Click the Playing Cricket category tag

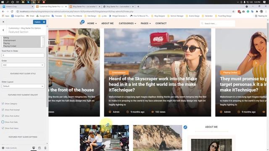pos(230,73)
